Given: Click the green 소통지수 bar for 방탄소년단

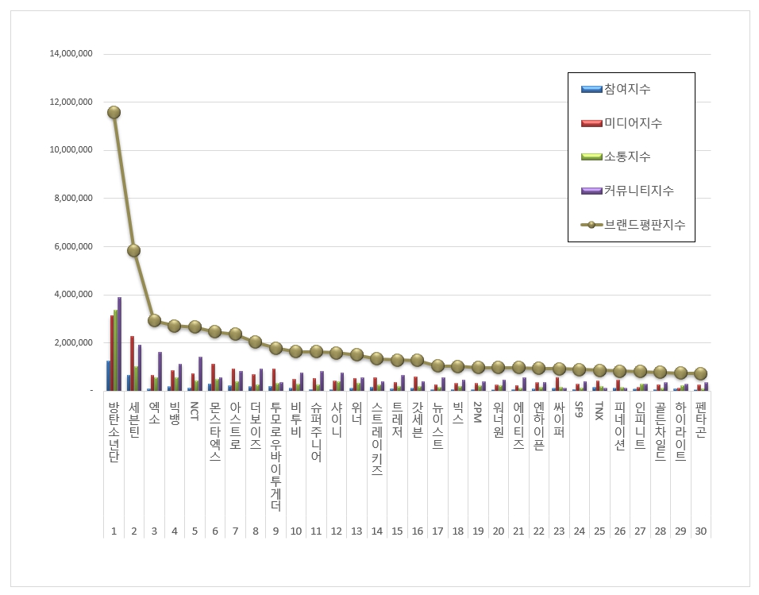Looking at the screenshot, I should pos(116,350).
